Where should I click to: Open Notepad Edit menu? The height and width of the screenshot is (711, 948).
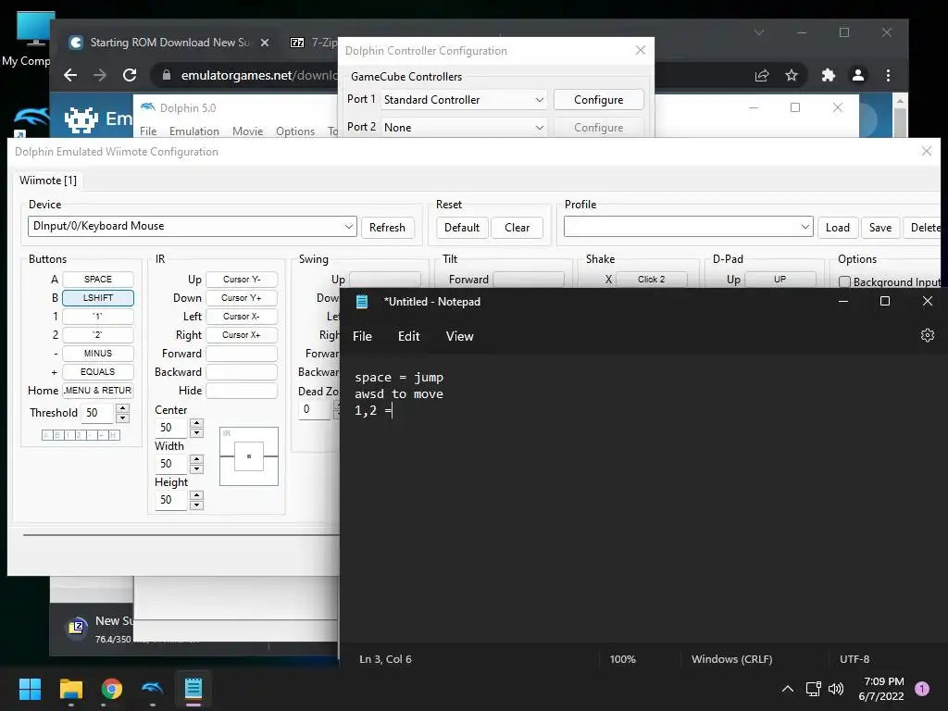click(x=408, y=336)
